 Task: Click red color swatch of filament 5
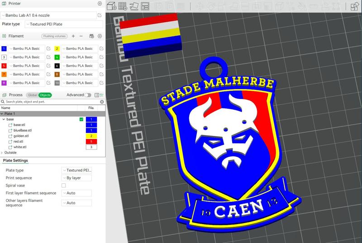[4, 65]
